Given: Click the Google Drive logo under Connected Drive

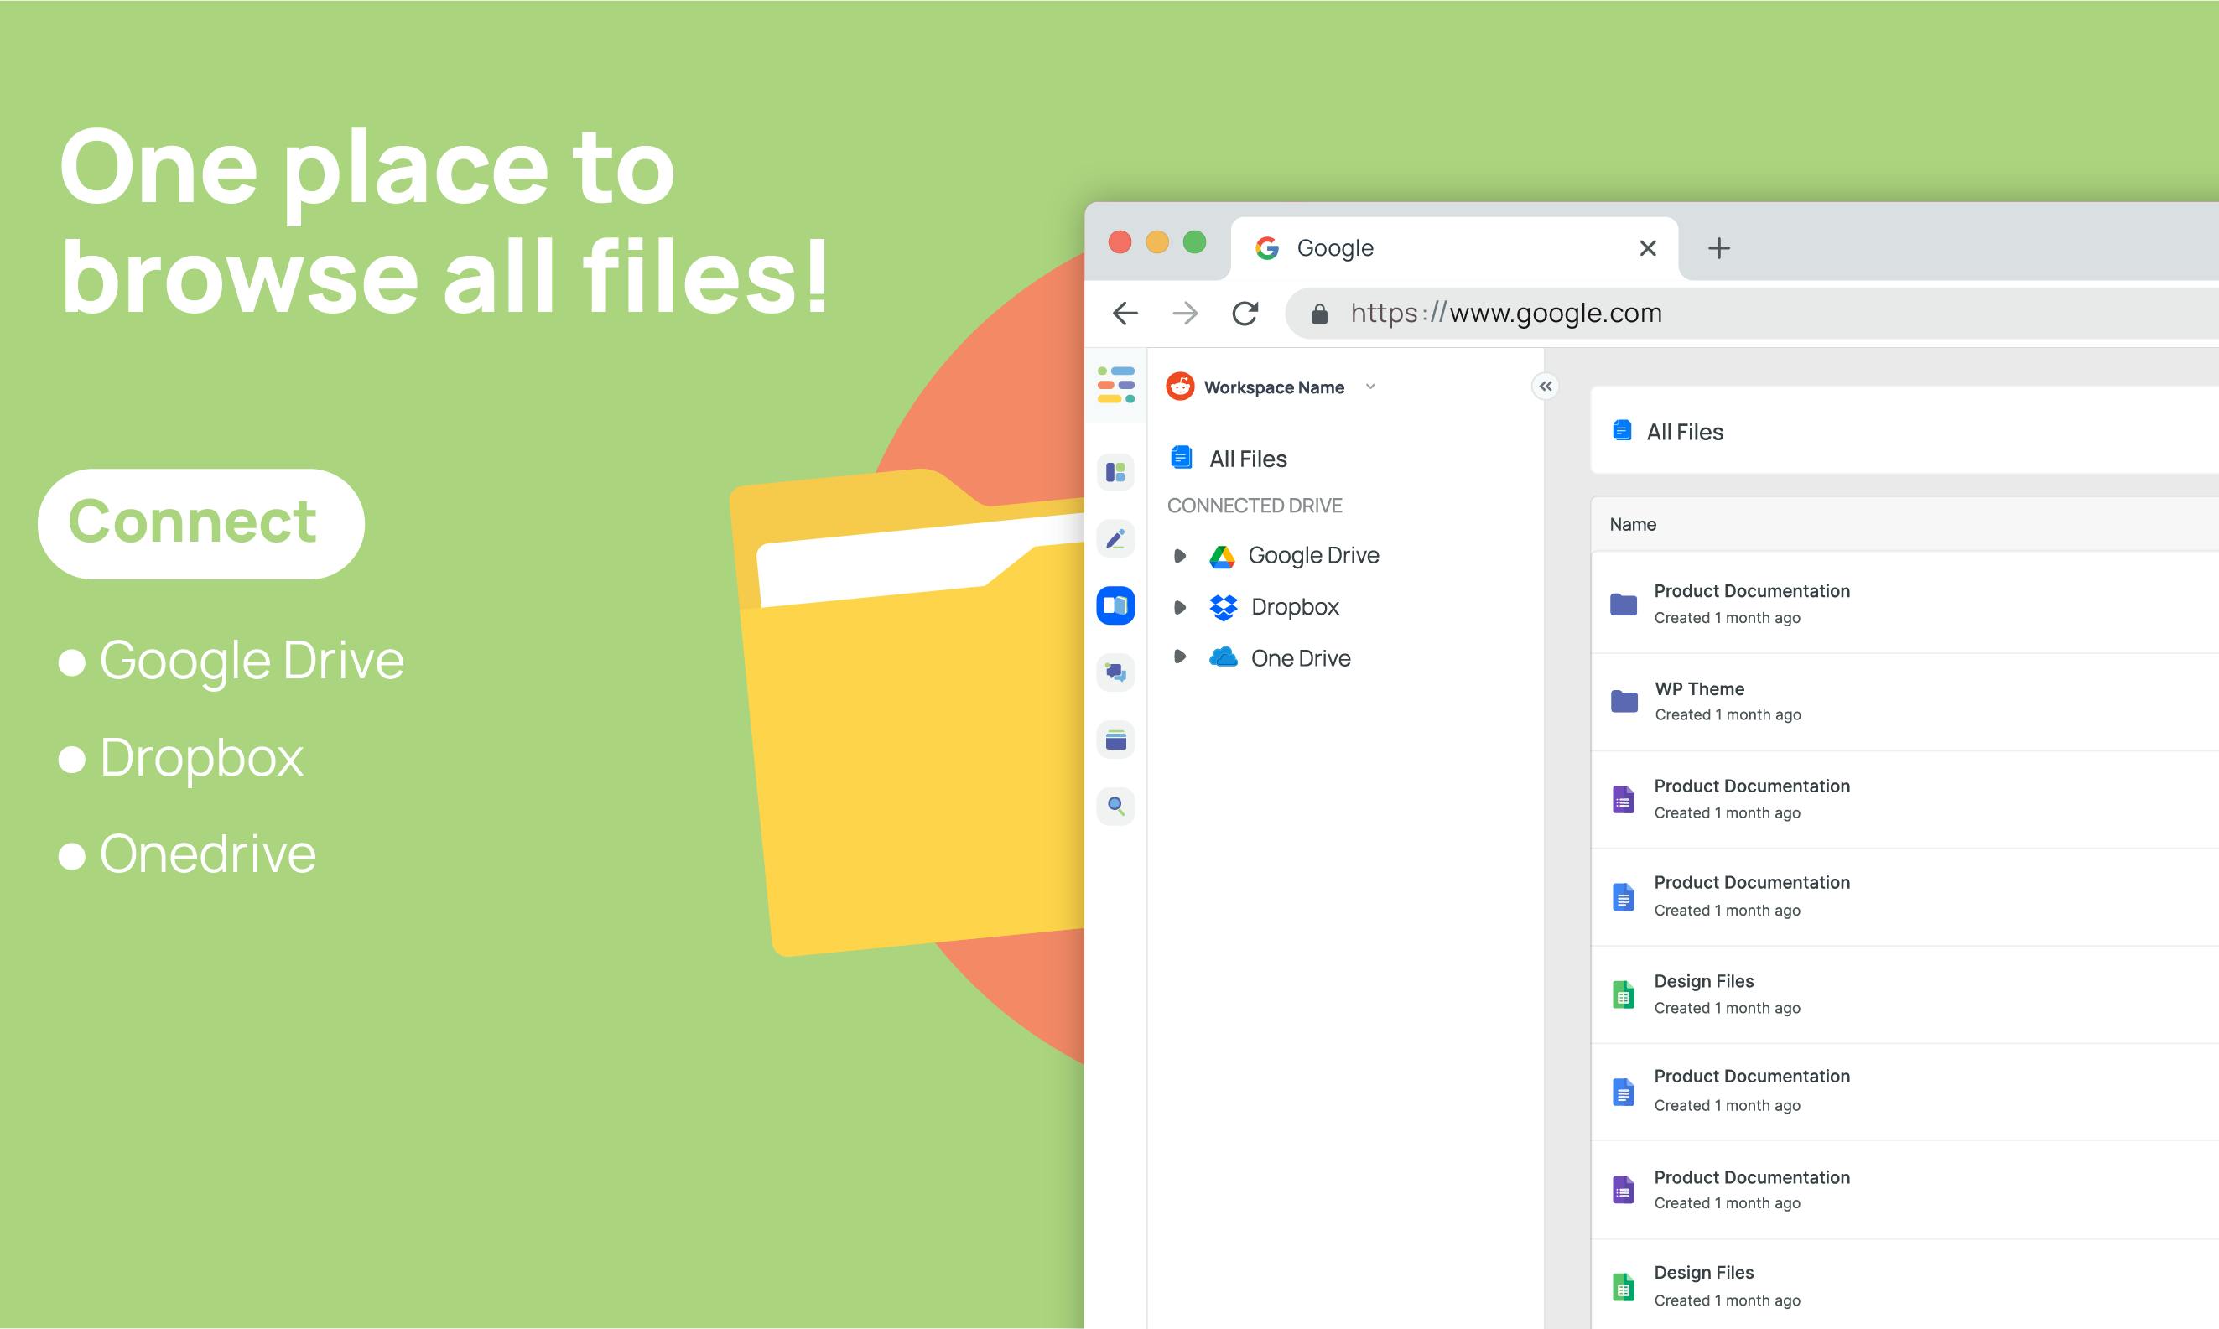Looking at the screenshot, I should tap(1223, 556).
